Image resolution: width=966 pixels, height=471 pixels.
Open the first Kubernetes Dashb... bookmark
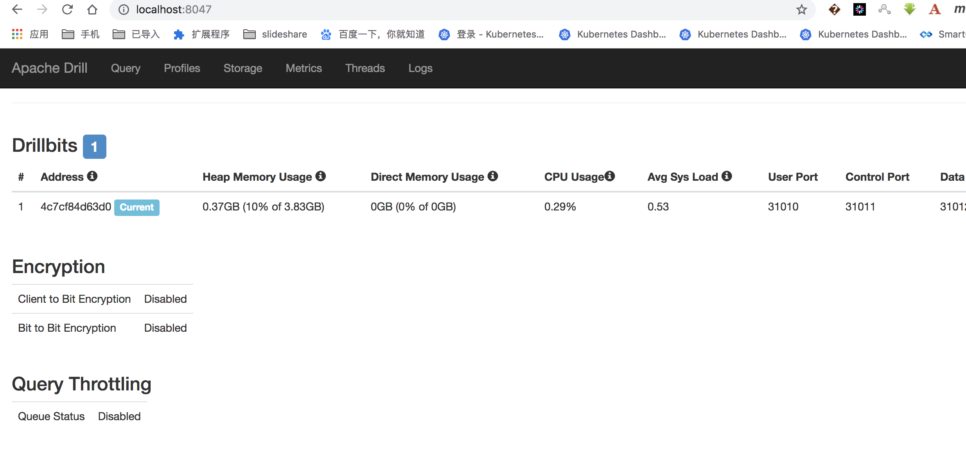[612, 34]
